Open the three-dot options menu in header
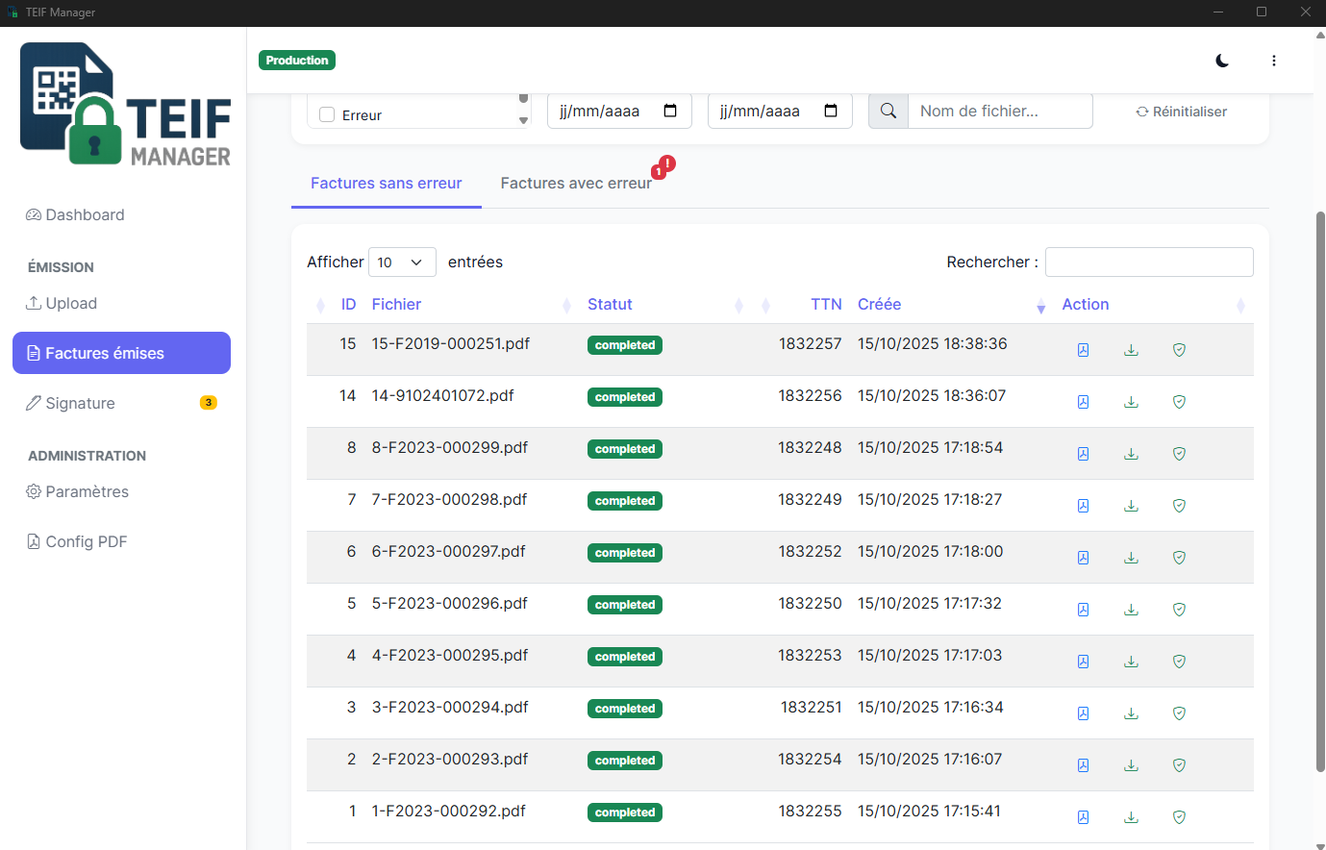This screenshot has height=850, width=1326. click(1274, 61)
